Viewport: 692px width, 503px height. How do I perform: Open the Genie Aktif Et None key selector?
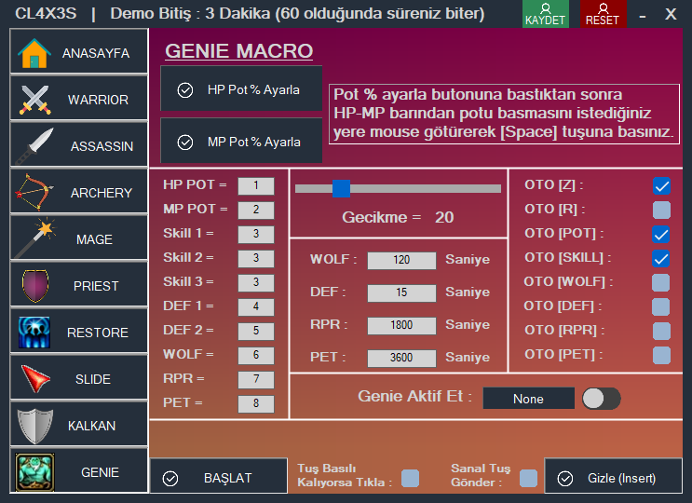point(528,399)
